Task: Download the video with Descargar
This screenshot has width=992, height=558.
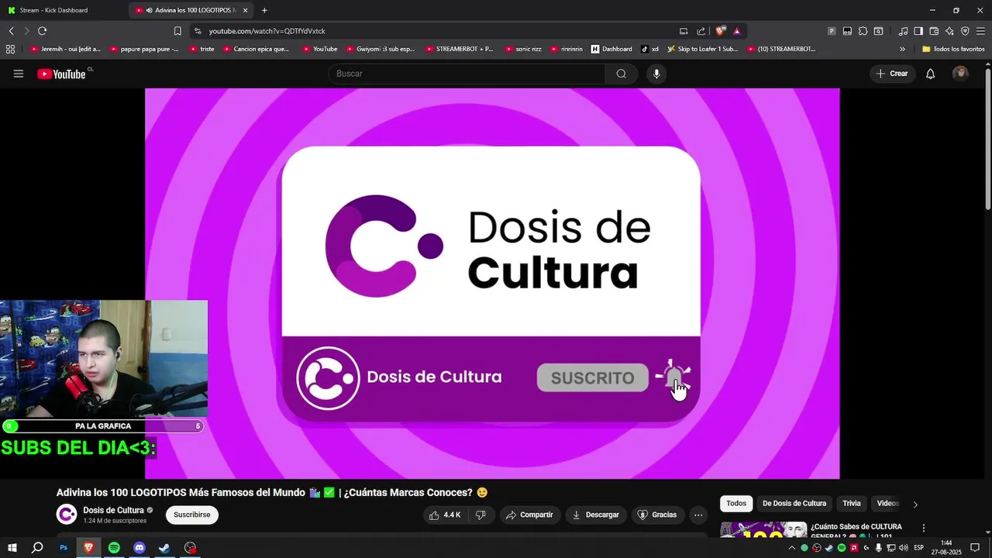Action: point(596,515)
